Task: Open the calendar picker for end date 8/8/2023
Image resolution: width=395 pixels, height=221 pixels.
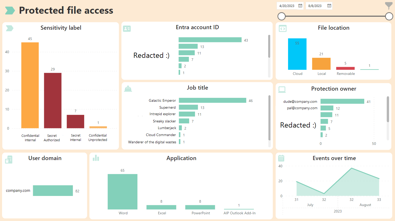Action: (329, 6)
